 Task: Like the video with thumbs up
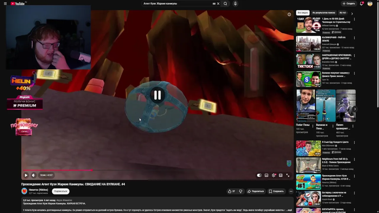[231, 191]
